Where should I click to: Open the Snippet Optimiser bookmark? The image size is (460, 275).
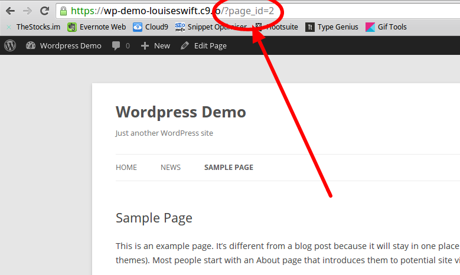point(211,27)
